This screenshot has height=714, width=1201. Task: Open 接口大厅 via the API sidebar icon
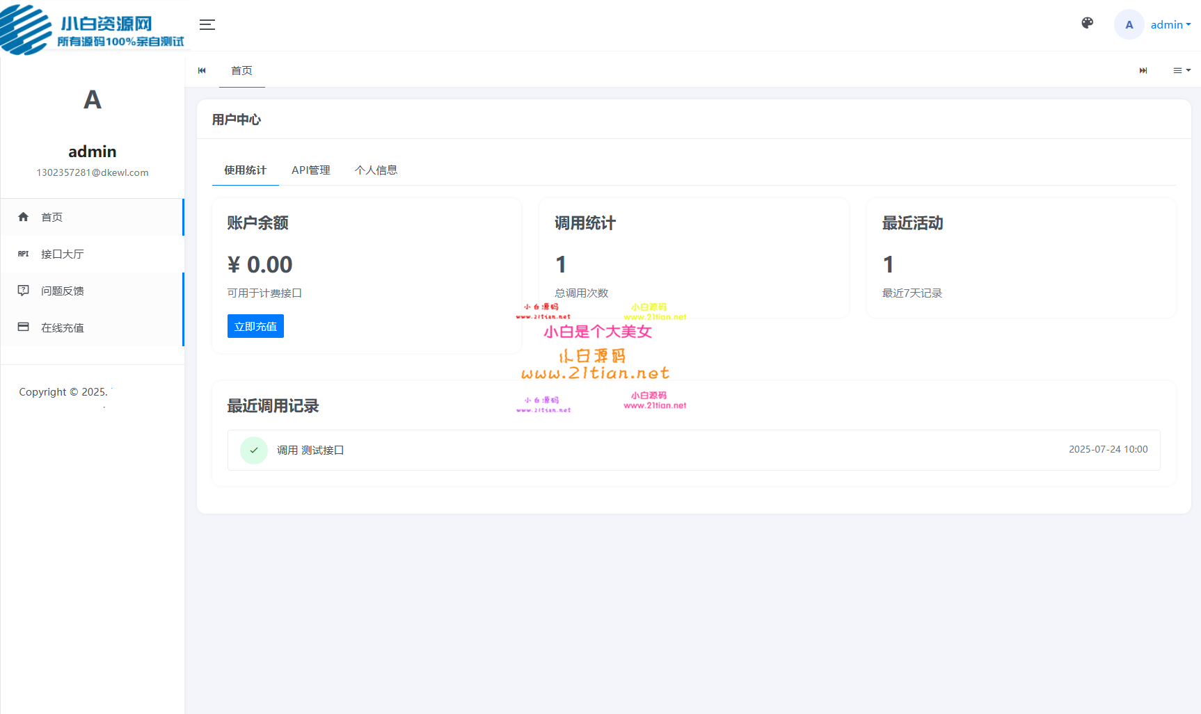pyautogui.click(x=23, y=254)
